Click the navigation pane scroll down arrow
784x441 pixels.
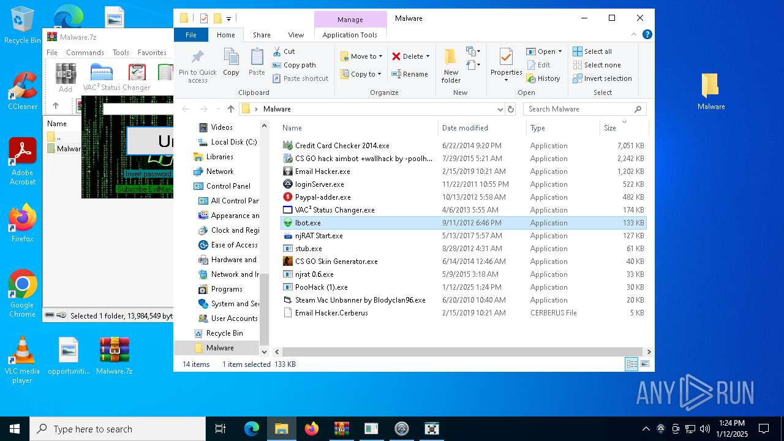265,352
